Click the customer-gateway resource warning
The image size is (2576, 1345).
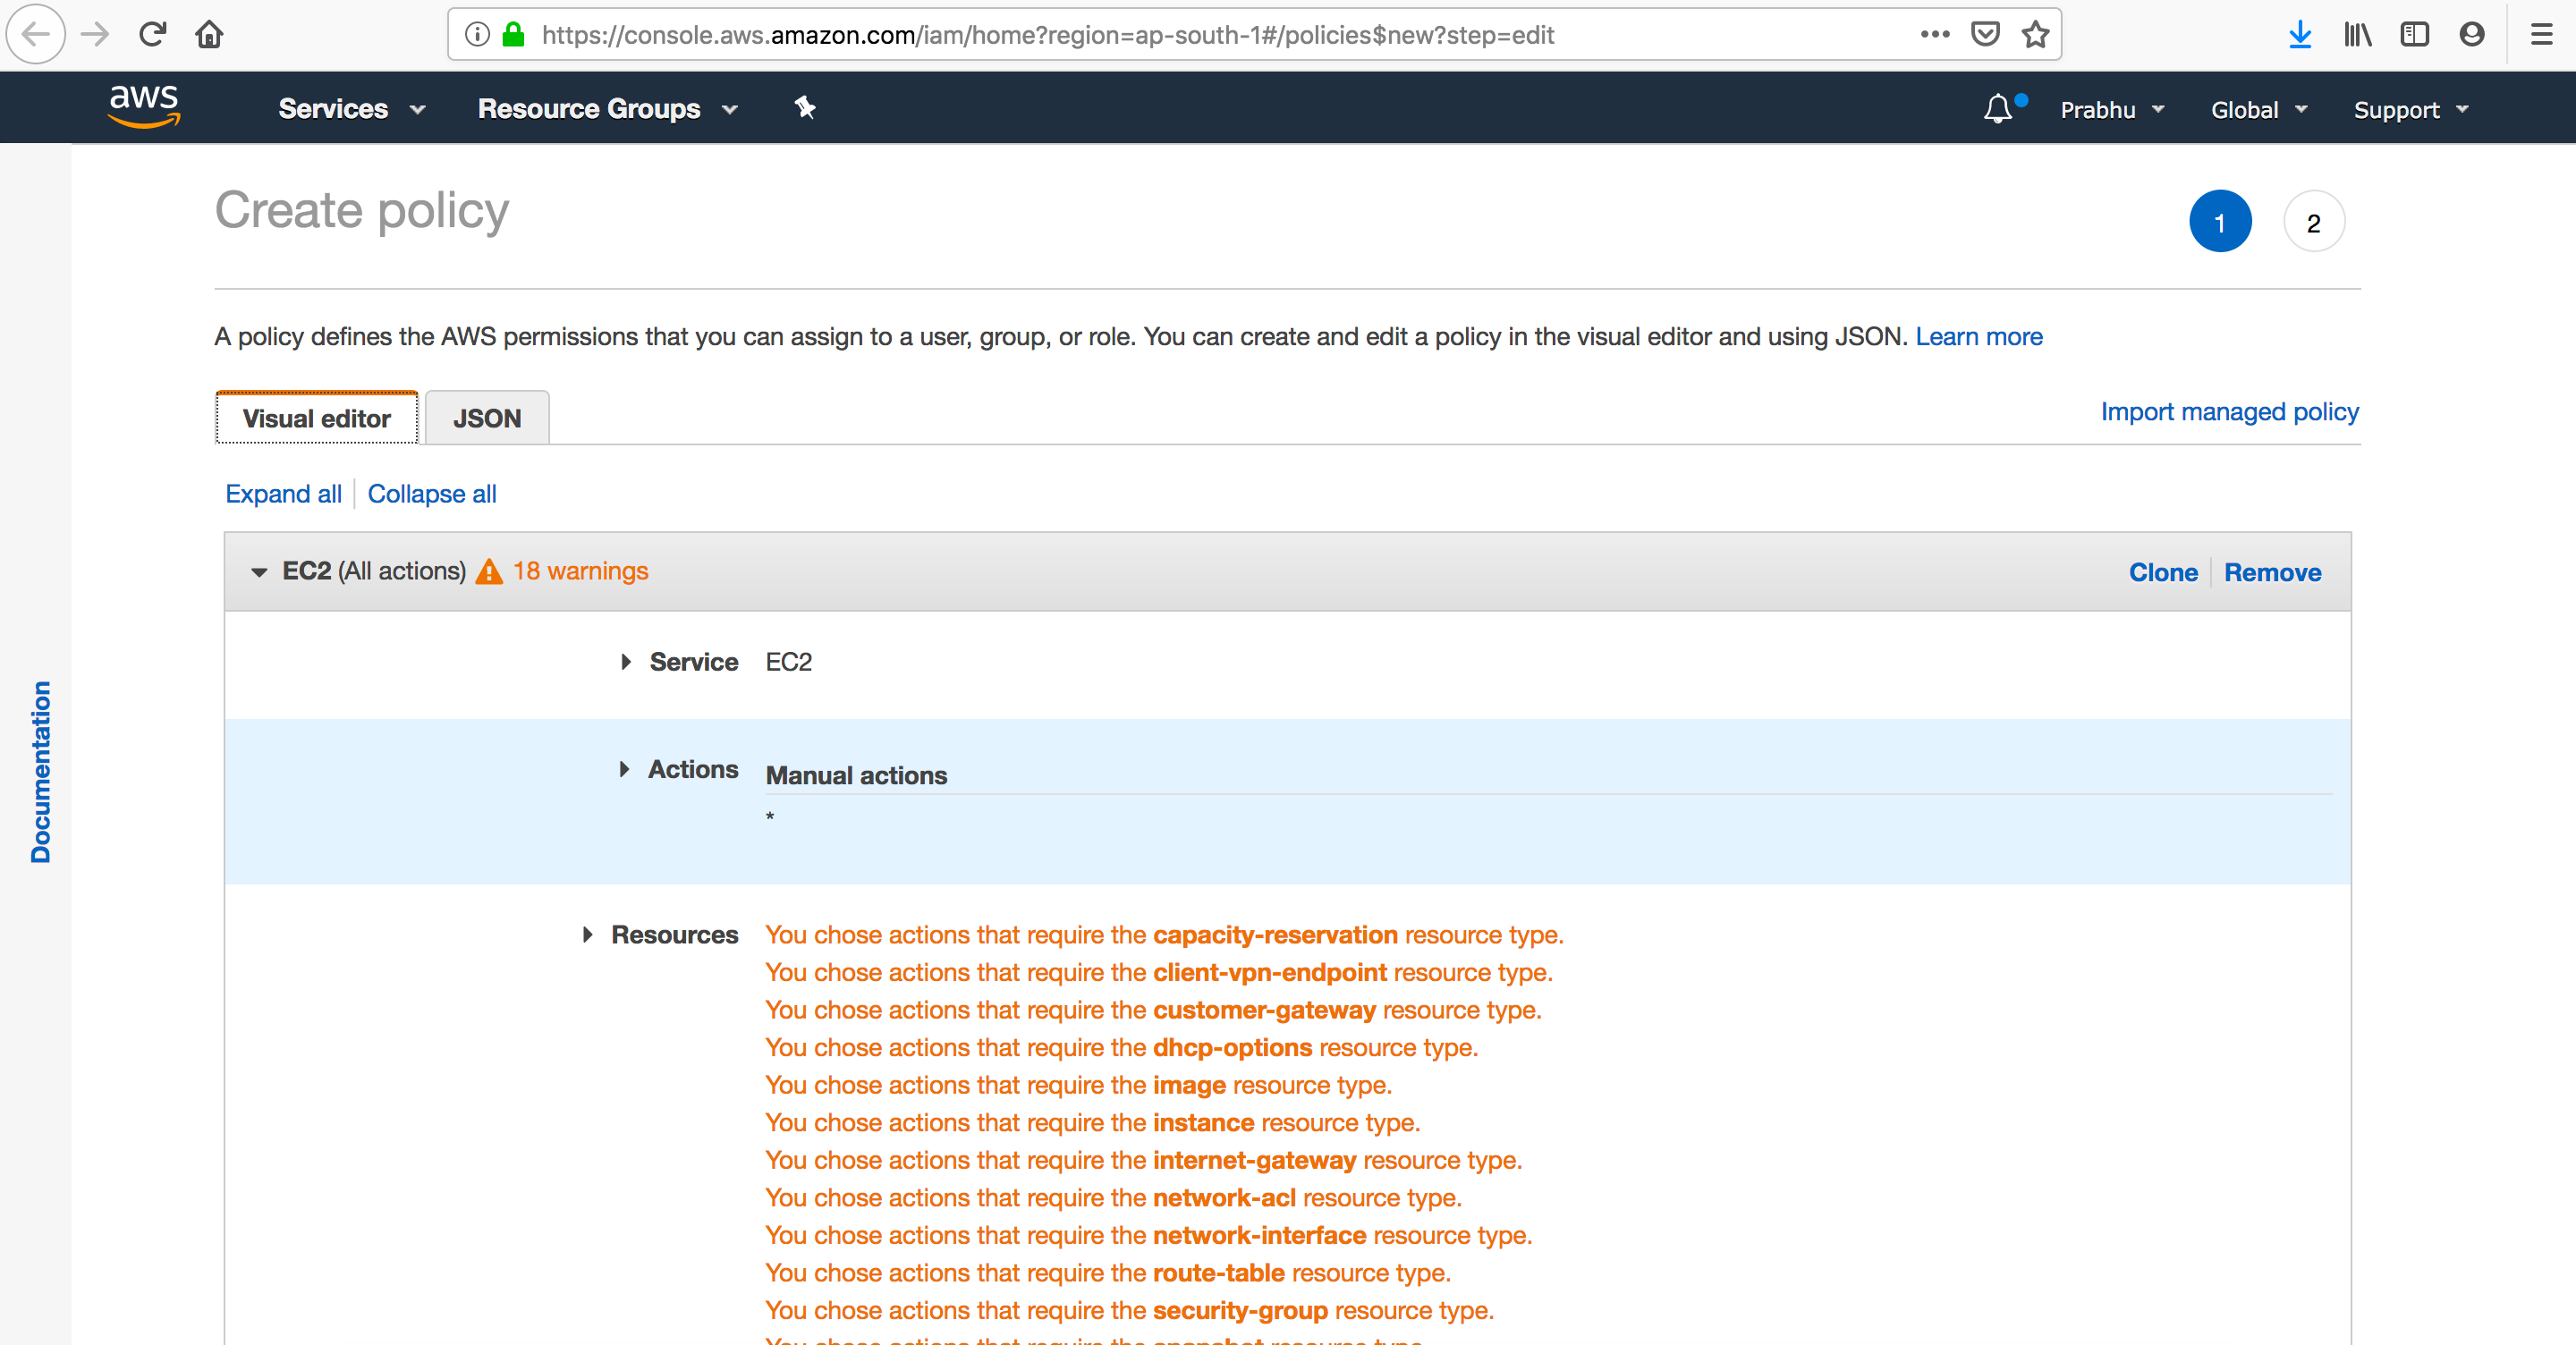click(1153, 1010)
